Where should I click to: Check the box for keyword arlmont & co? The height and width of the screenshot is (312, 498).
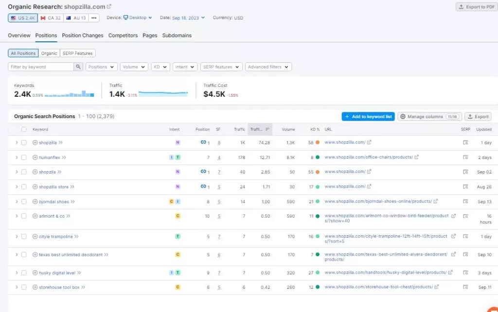[x=24, y=216]
